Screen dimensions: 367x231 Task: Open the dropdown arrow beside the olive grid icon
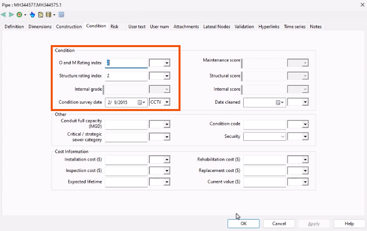[54, 15]
